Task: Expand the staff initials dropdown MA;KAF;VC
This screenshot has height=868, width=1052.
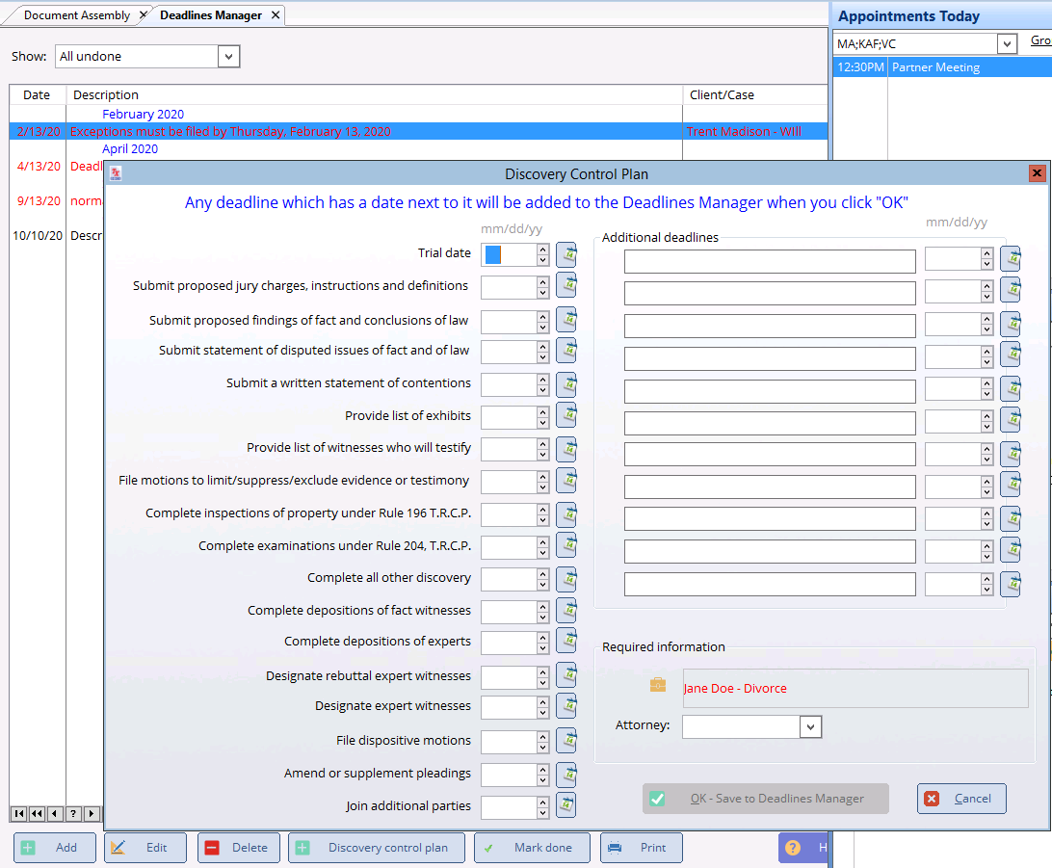Action: (x=1007, y=44)
